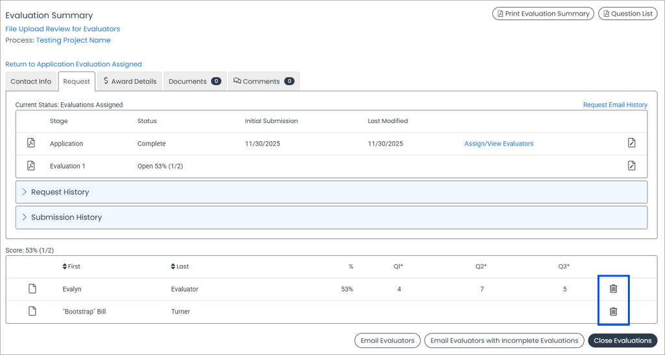This screenshot has width=665, height=355.
Task: Click the Evaluation Summary heading
Action: click(x=49, y=16)
